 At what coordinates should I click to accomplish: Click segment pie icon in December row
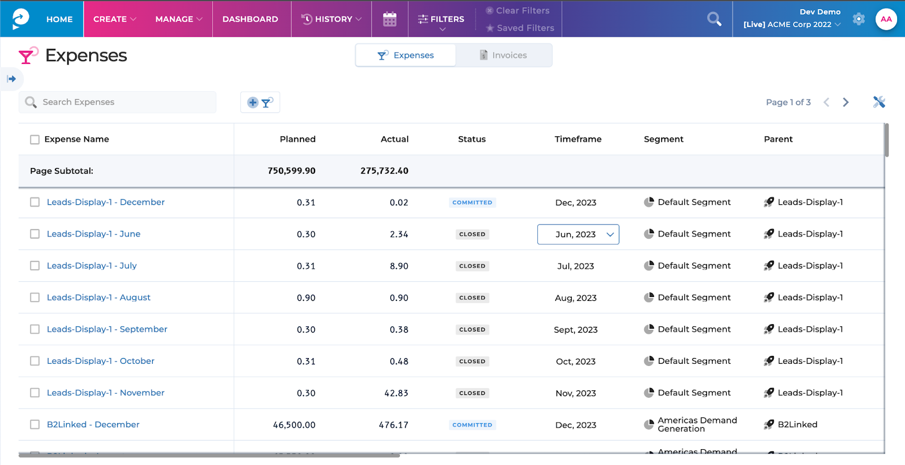649,202
